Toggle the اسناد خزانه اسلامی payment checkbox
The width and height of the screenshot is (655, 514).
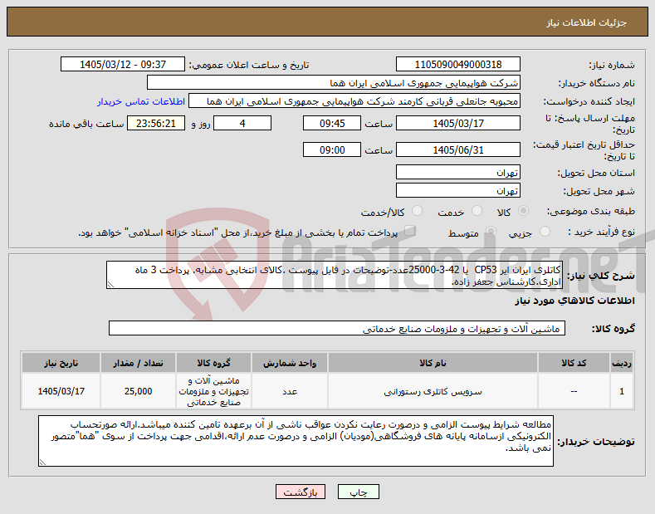[410, 231]
